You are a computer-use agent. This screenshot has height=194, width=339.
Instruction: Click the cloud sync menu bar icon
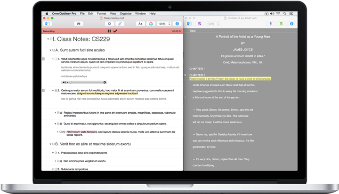(266, 14)
